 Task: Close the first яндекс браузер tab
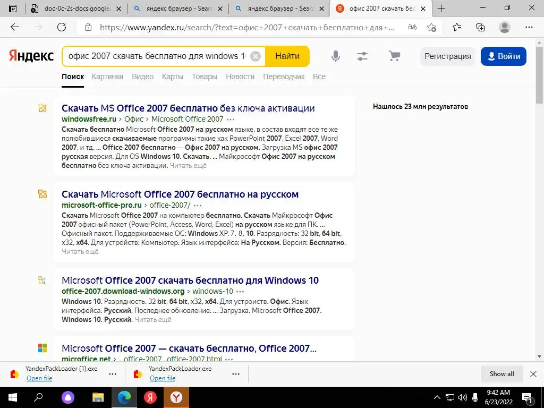pyautogui.click(x=220, y=9)
